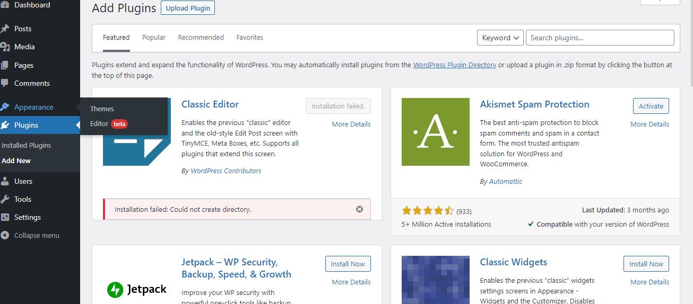Dismiss the Installation failed error notice
This screenshot has height=304, width=693.
click(359, 209)
